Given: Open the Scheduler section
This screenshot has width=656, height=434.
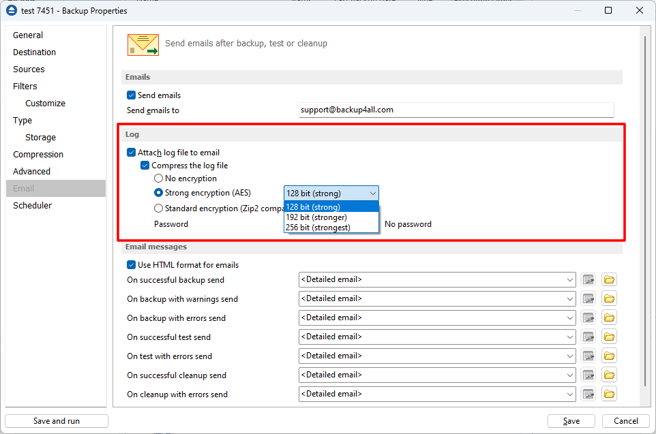Looking at the screenshot, I should tap(32, 205).
